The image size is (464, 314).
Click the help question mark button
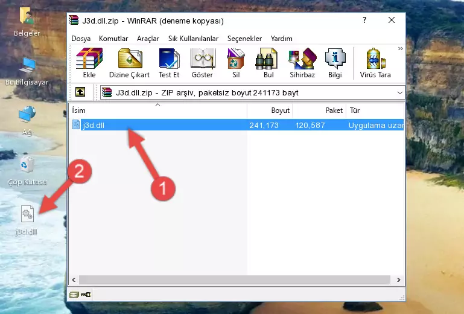pyautogui.click(x=364, y=20)
